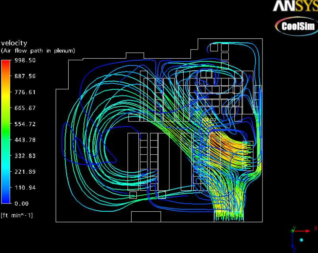Click the [ft min^-1] units label
This screenshot has height=253, width=318.
17,215
